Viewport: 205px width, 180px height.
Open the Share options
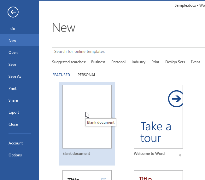coord(13,100)
